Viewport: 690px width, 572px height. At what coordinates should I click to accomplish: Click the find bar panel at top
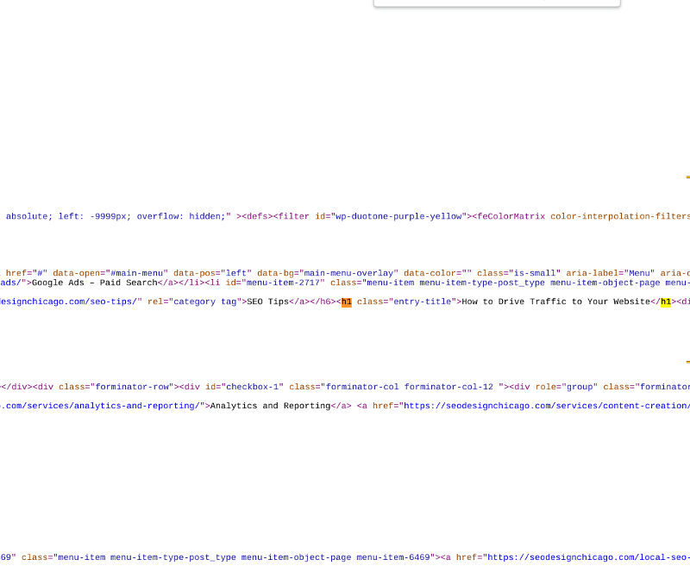(x=497, y=3)
